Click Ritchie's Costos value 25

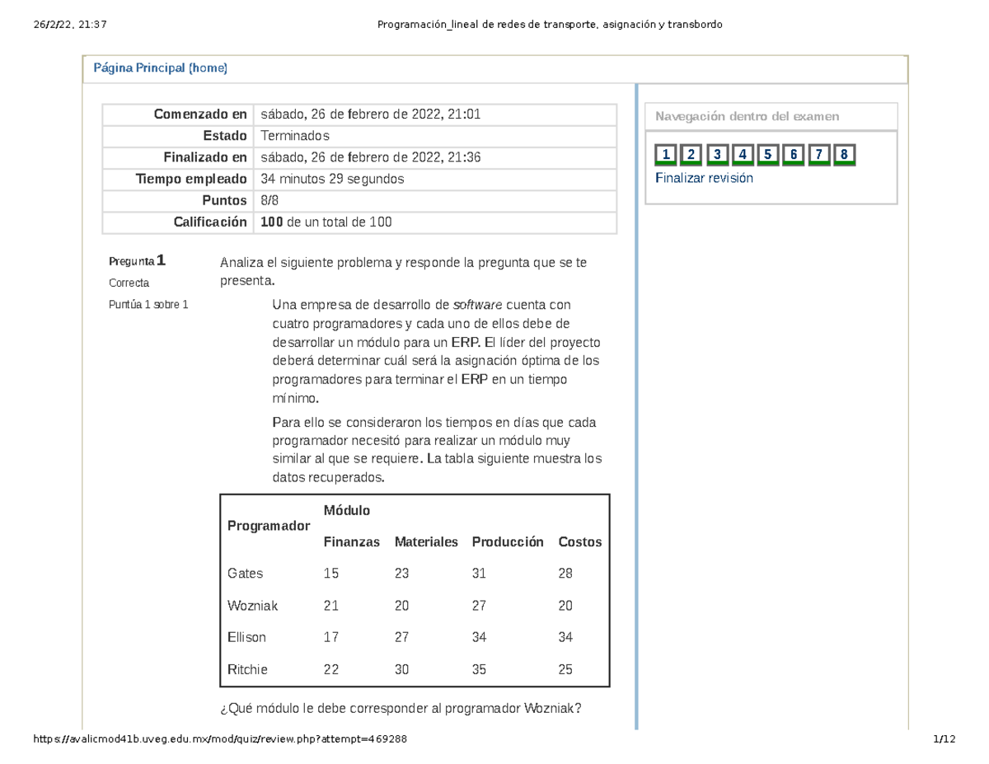click(x=565, y=669)
